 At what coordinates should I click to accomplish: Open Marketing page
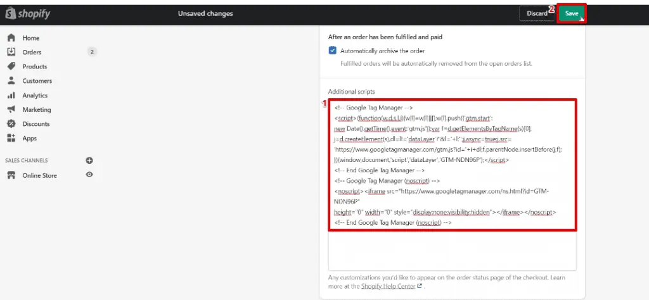click(37, 110)
